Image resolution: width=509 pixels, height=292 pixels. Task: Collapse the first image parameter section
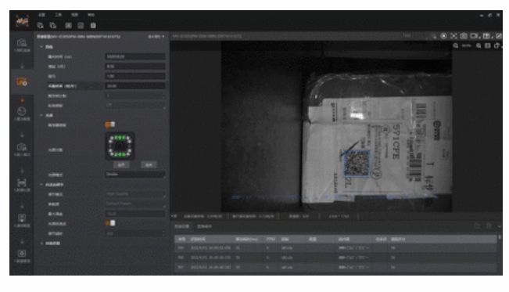[41, 47]
